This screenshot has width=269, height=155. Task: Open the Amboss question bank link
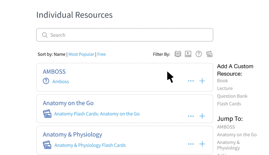coord(61,81)
